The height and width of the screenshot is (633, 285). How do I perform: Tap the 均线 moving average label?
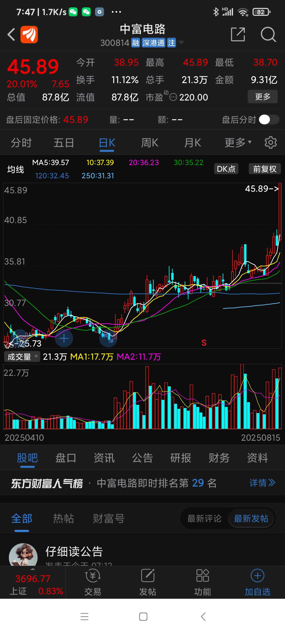16,169
